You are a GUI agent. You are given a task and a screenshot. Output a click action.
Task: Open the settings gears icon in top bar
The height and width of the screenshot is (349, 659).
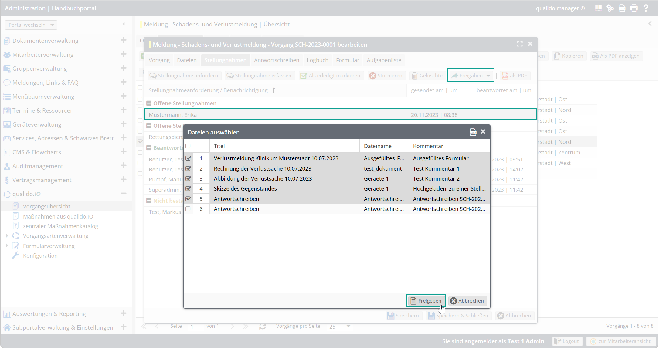coord(610,8)
